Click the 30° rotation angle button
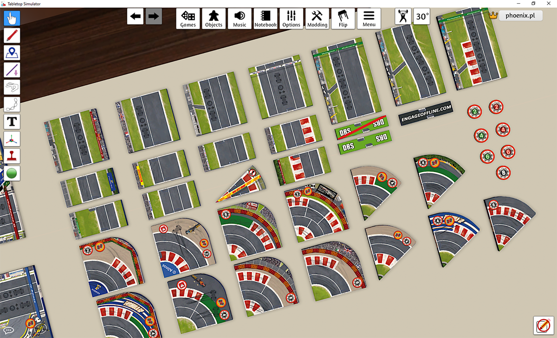Screen dimensions: 557x338 (422, 16)
